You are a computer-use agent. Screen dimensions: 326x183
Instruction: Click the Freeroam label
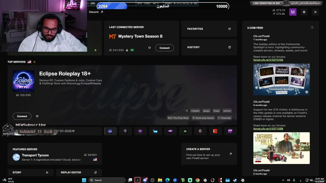(x=224, y=118)
